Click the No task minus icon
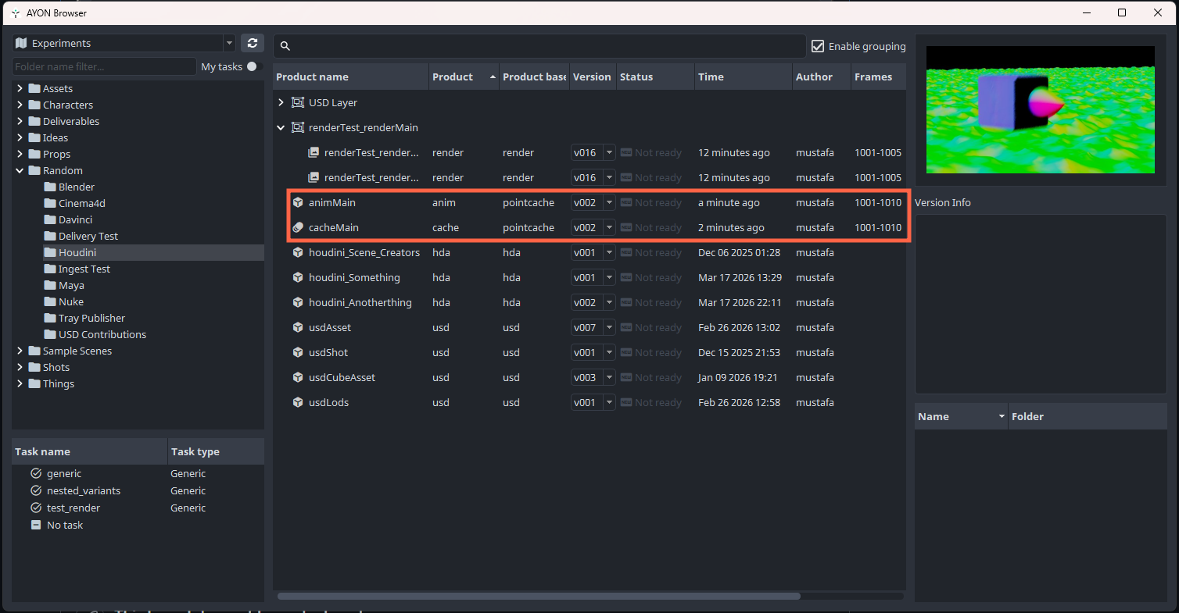Viewport: 1179px width, 613px height. pyautogui.click(x=36, y=525)
